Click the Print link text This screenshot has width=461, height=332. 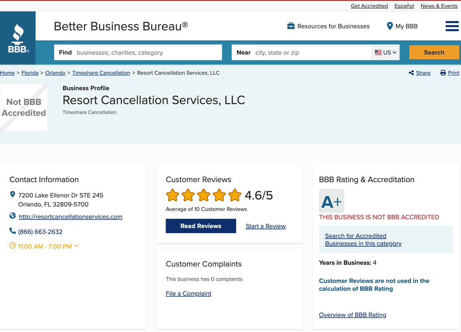pos(453,73)
